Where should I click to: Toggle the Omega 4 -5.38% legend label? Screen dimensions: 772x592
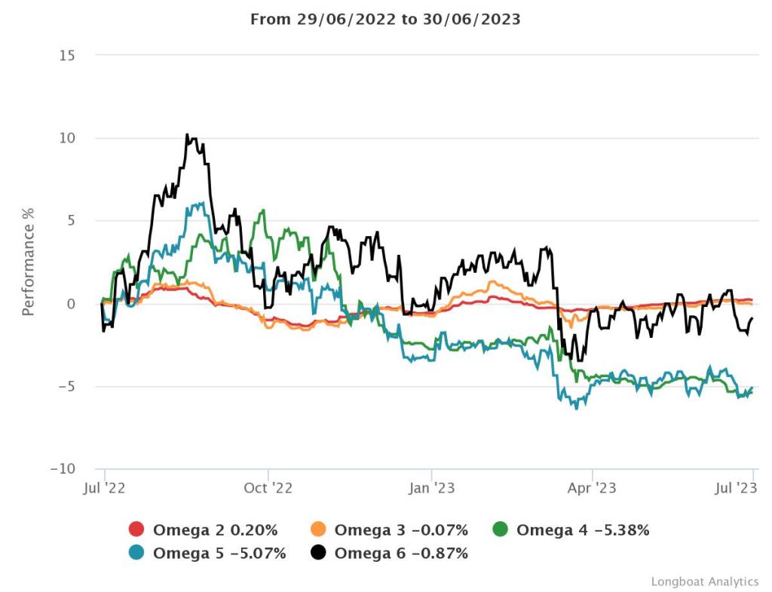[x=583, y=529]
